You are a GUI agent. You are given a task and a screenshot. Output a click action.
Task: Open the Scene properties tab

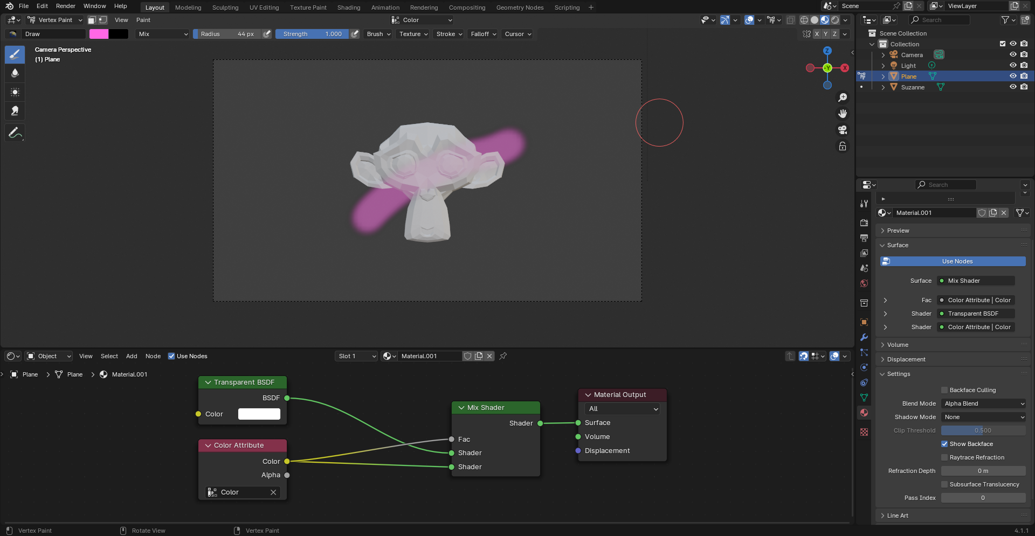(864, 268)
